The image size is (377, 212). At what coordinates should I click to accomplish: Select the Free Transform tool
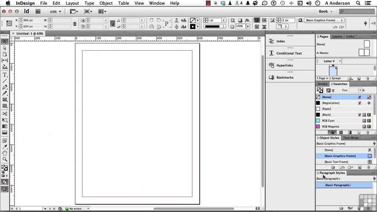(x=5, y=120)
